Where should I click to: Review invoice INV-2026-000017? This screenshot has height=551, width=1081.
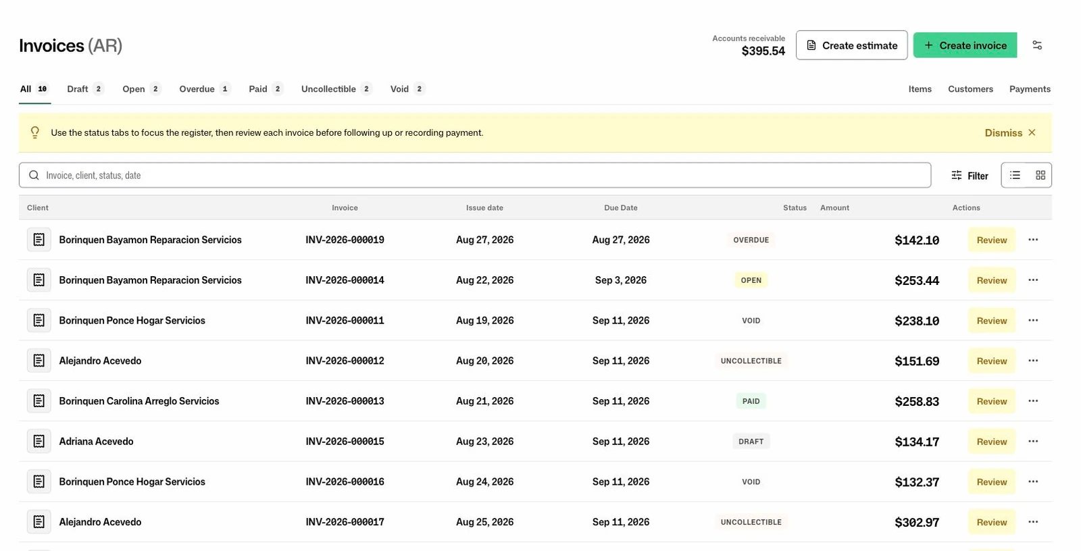point(991,522)
